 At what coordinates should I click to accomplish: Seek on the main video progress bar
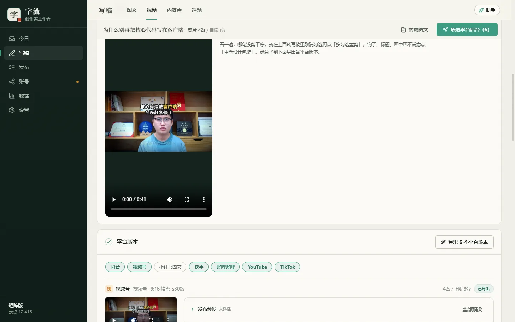[x=159, y=209]
